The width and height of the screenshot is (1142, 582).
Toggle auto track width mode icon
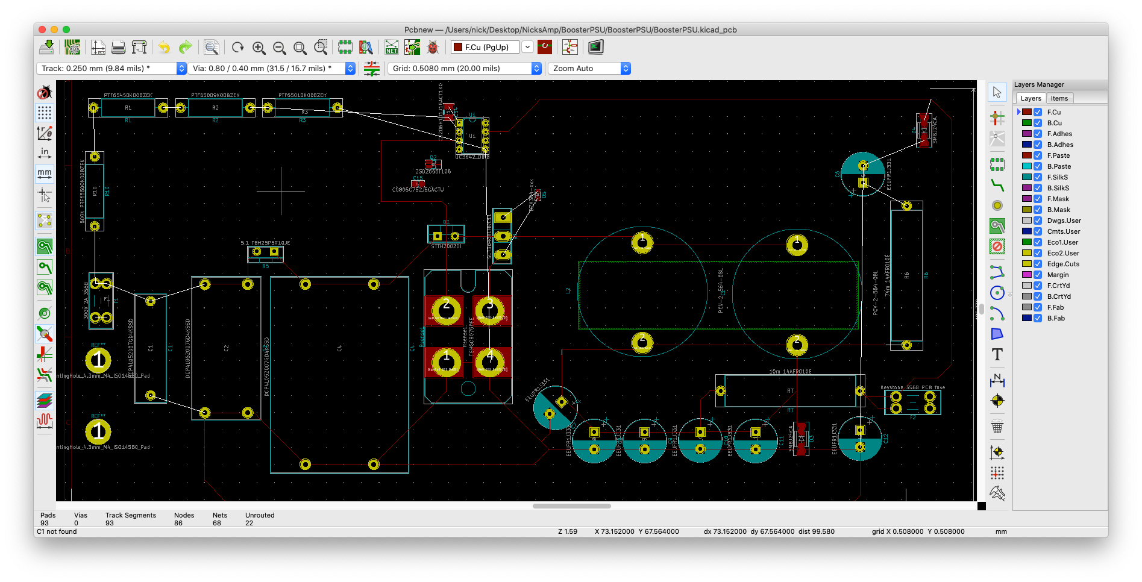[372, 69]
